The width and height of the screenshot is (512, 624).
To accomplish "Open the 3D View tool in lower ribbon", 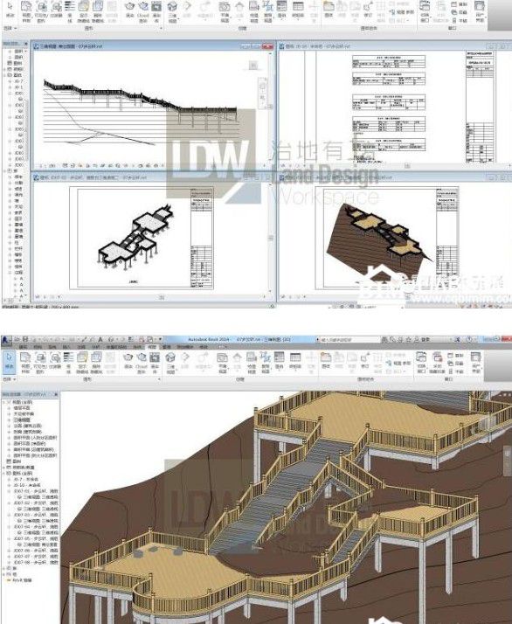I will coord(170,362).
